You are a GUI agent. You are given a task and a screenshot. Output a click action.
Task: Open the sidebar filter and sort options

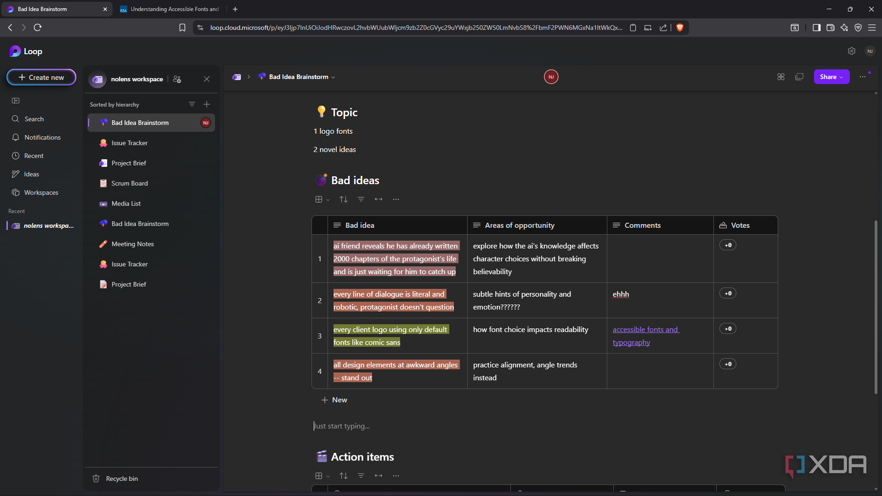(192, 104)
